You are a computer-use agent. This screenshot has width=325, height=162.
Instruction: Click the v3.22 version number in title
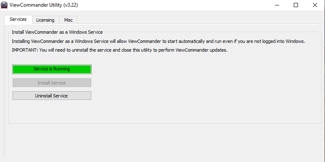tap(70, 5)
